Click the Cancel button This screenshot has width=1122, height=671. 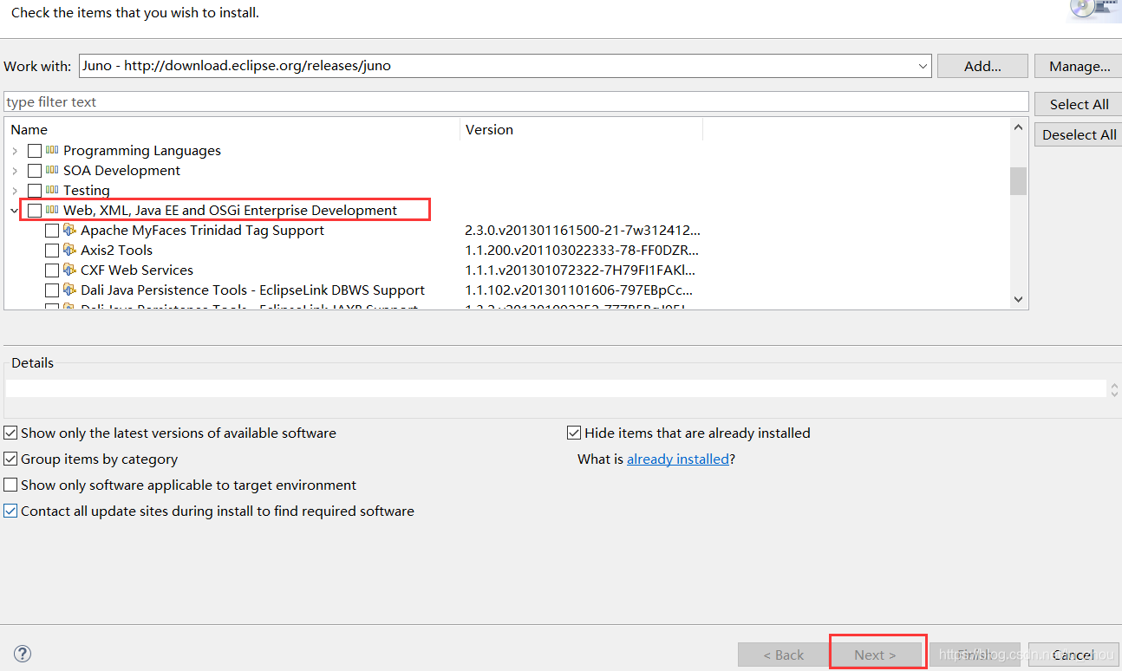pyautogui.click(x=1073, y=655)
